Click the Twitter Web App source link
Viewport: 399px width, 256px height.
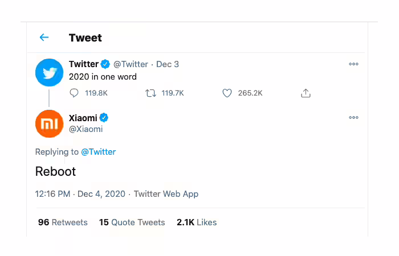[166, 194]
